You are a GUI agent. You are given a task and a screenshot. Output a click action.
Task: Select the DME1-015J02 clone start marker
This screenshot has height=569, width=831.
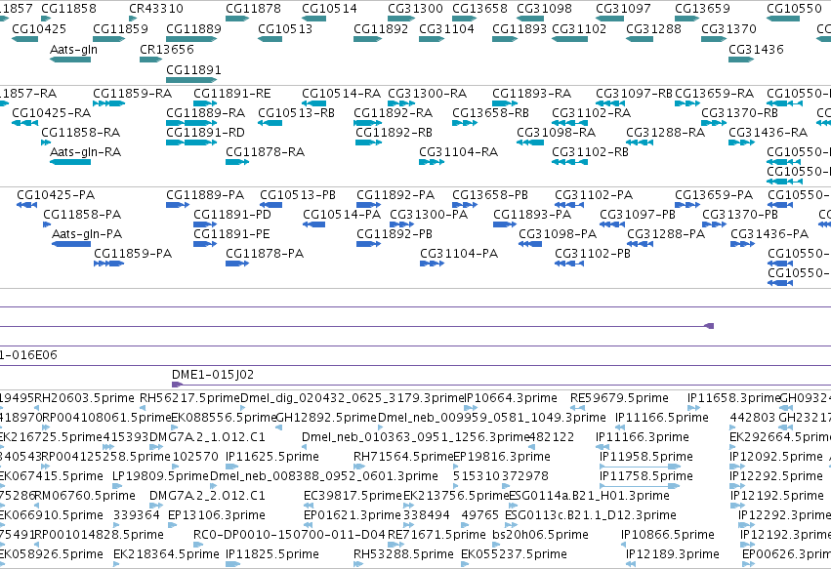point(177,385)
